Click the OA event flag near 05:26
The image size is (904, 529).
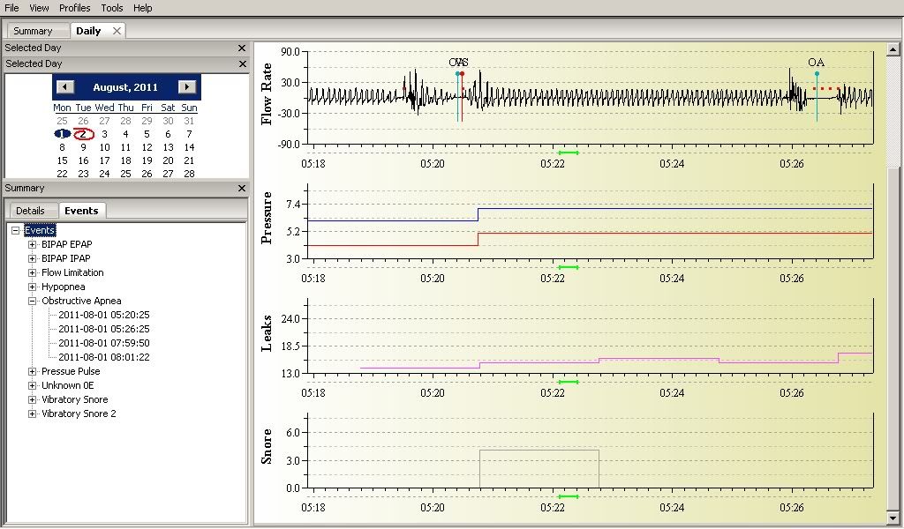(817, 74)
